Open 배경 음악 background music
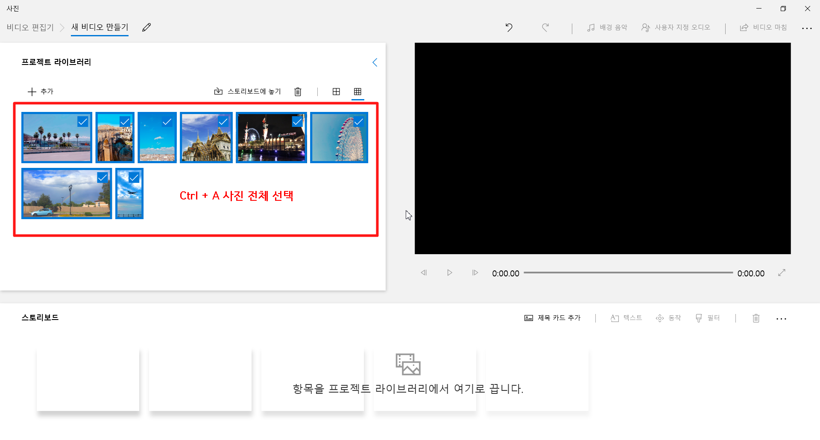The image size is (820, 440). point(607,27)
